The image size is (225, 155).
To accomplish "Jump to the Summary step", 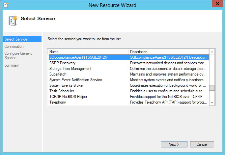I will click(12, 65).
